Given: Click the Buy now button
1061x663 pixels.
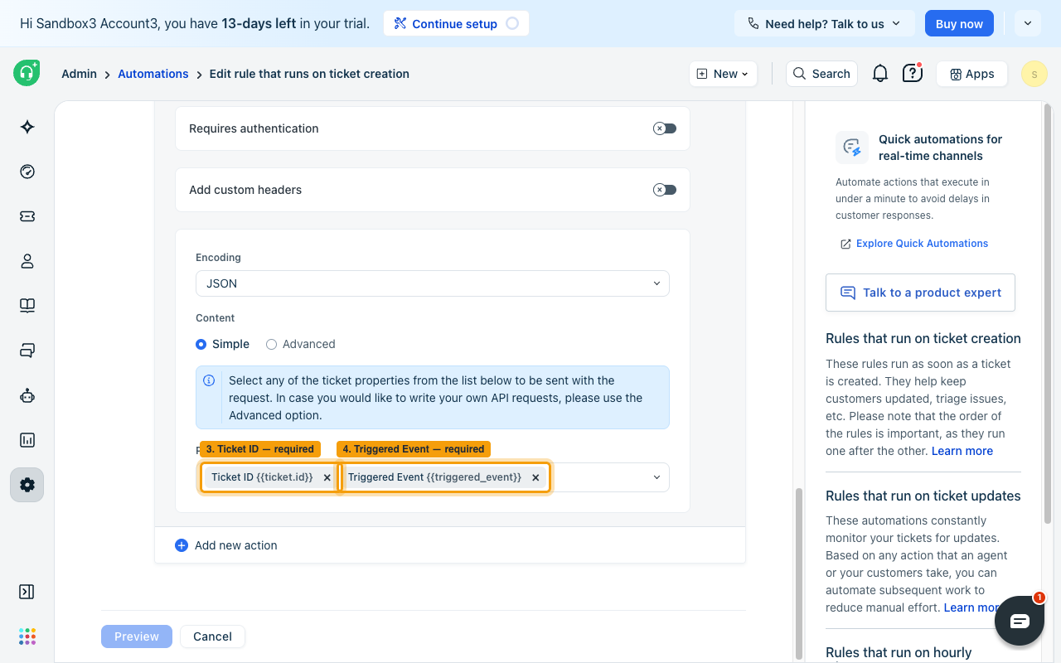Looking at the screenshot, I should click(x=959, y=23).
